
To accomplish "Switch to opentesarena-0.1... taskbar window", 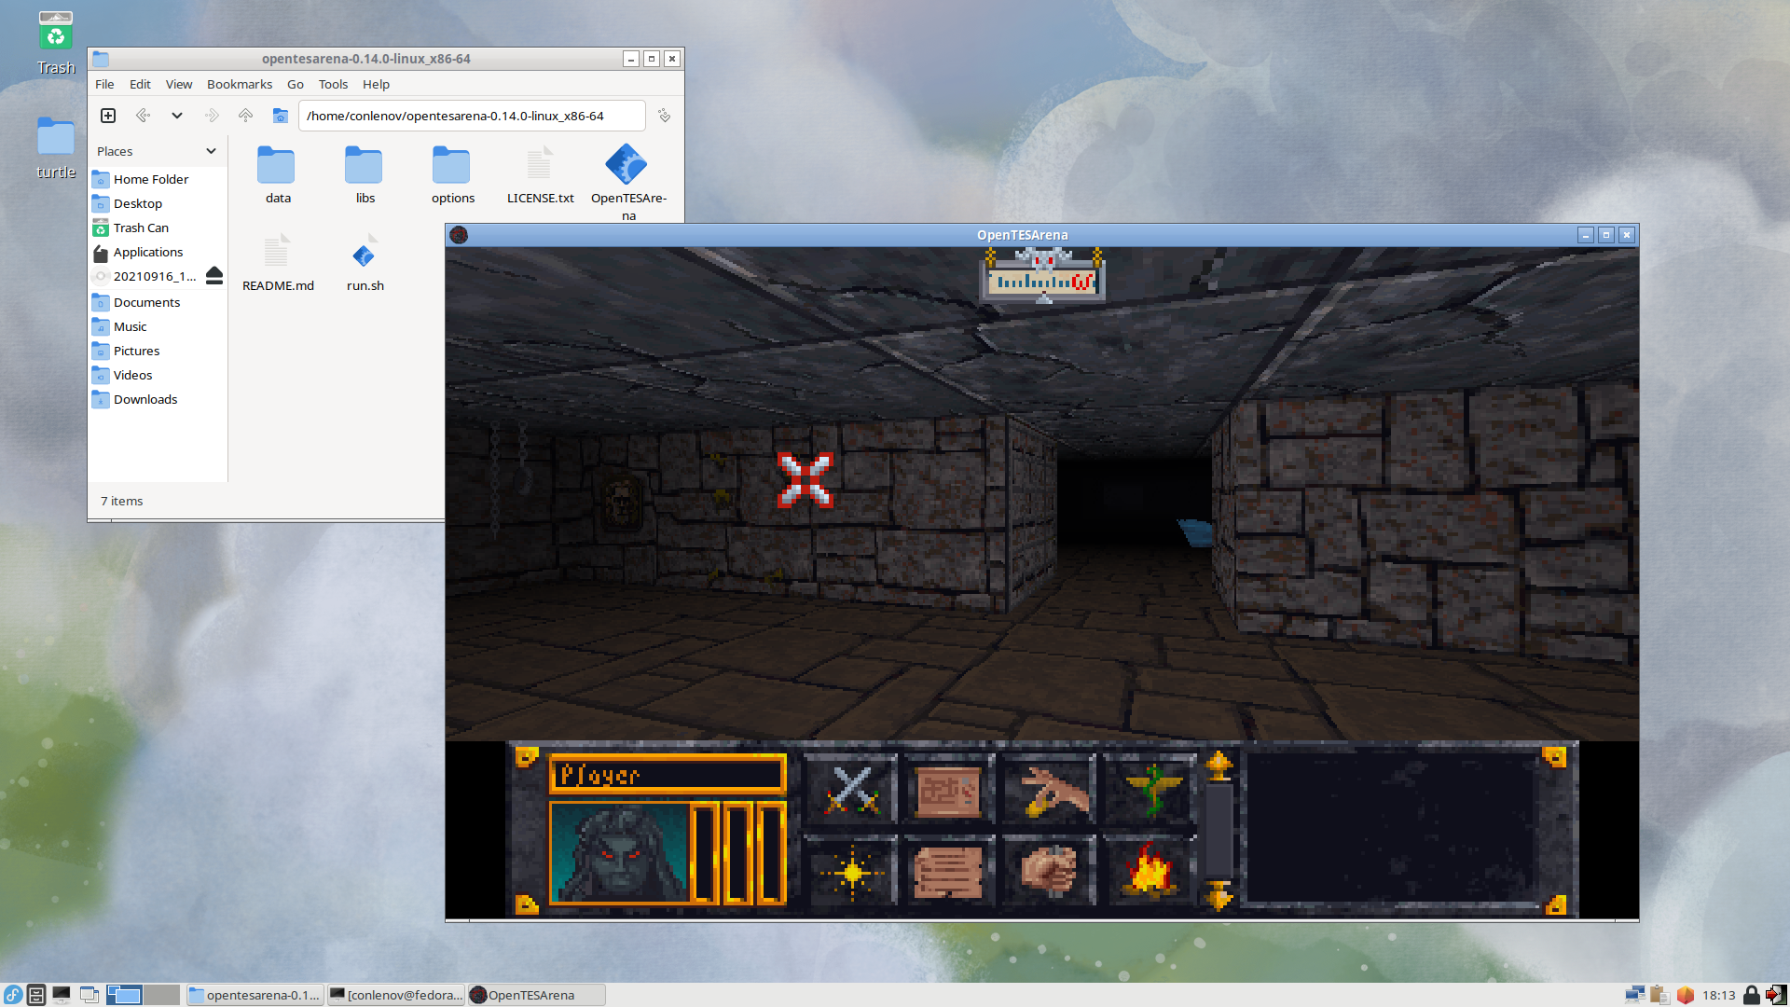I will click(x=255, y=995).
